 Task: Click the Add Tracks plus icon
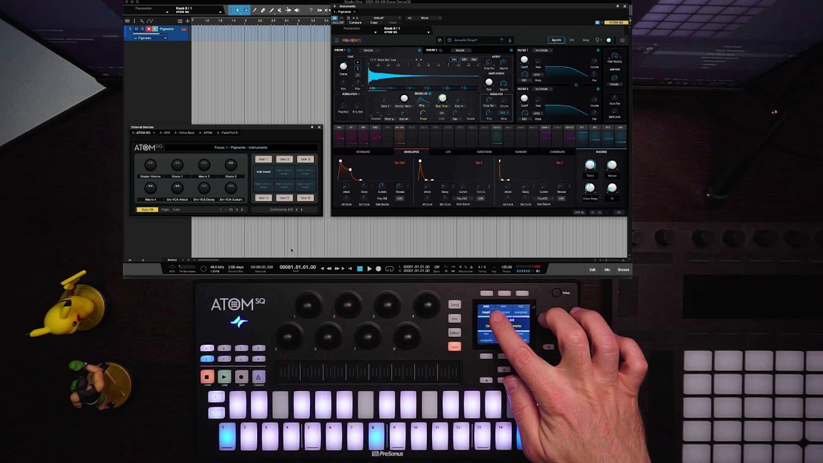[188, 21]
